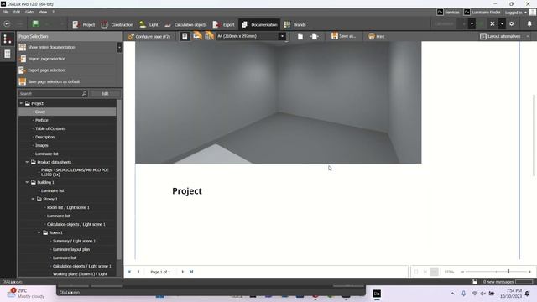Click the Save as... button

point(343,36)
